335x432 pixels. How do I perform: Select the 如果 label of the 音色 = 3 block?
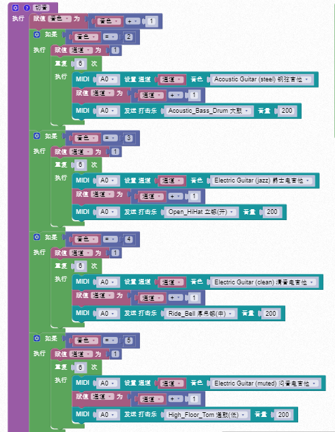(x=51, y=136)
